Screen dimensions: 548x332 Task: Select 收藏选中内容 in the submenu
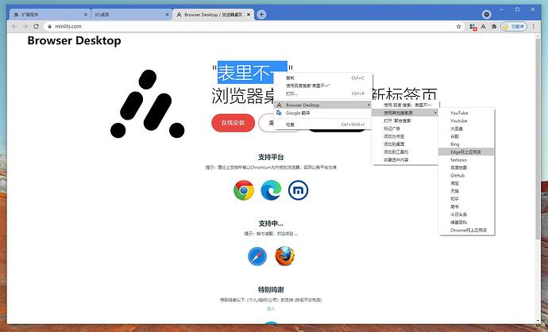pyautogui.click(x=405, y=160)
